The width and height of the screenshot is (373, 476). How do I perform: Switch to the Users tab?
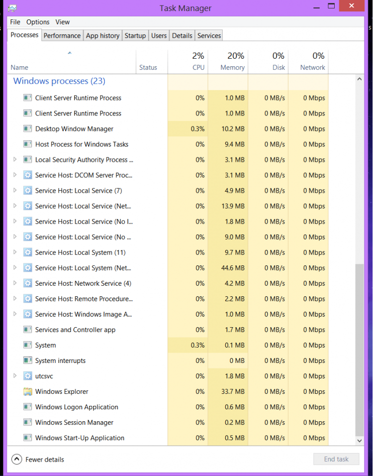pos(159,35)
